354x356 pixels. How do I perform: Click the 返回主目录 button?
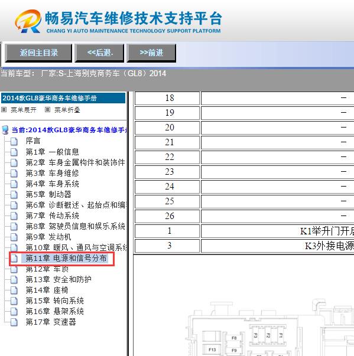(38, 53)
